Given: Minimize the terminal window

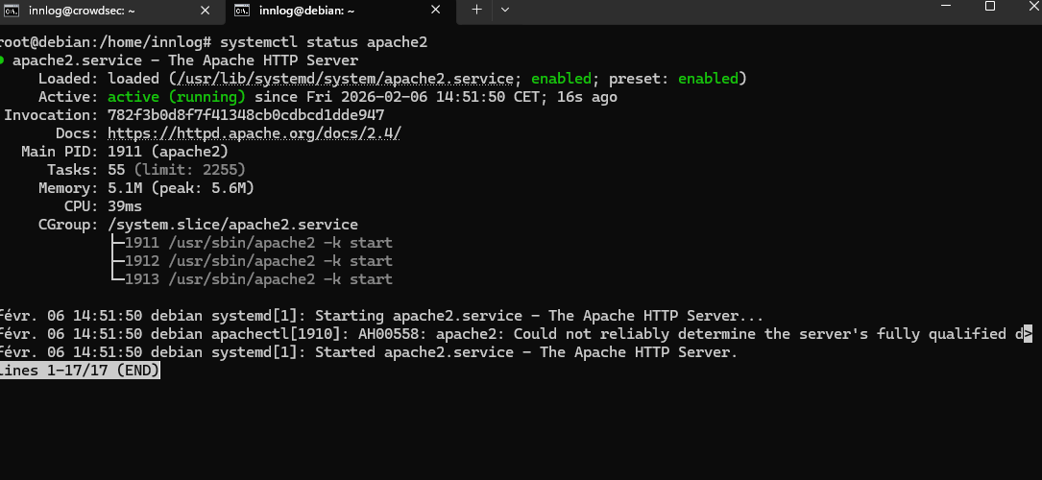Looking at the screenshot, I should coord(947,7).
